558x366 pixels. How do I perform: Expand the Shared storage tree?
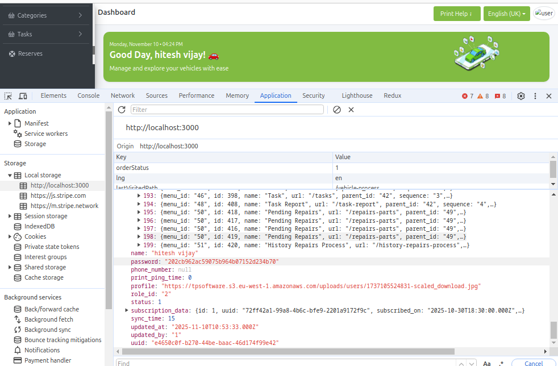[10, 267]
